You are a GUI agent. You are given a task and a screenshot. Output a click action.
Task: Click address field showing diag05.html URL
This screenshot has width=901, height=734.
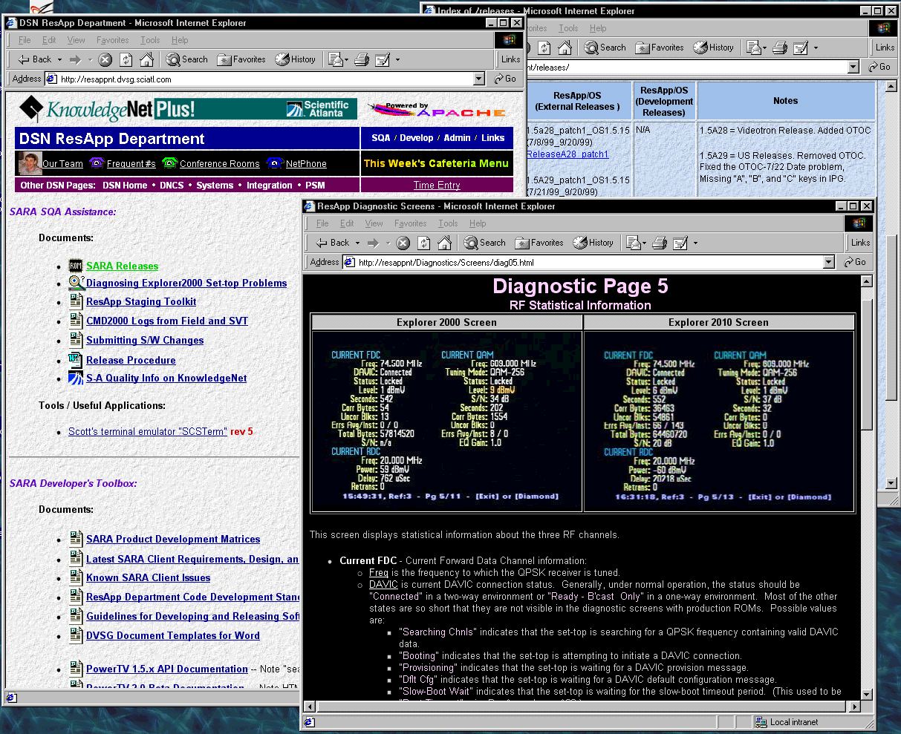pos(587,262)
